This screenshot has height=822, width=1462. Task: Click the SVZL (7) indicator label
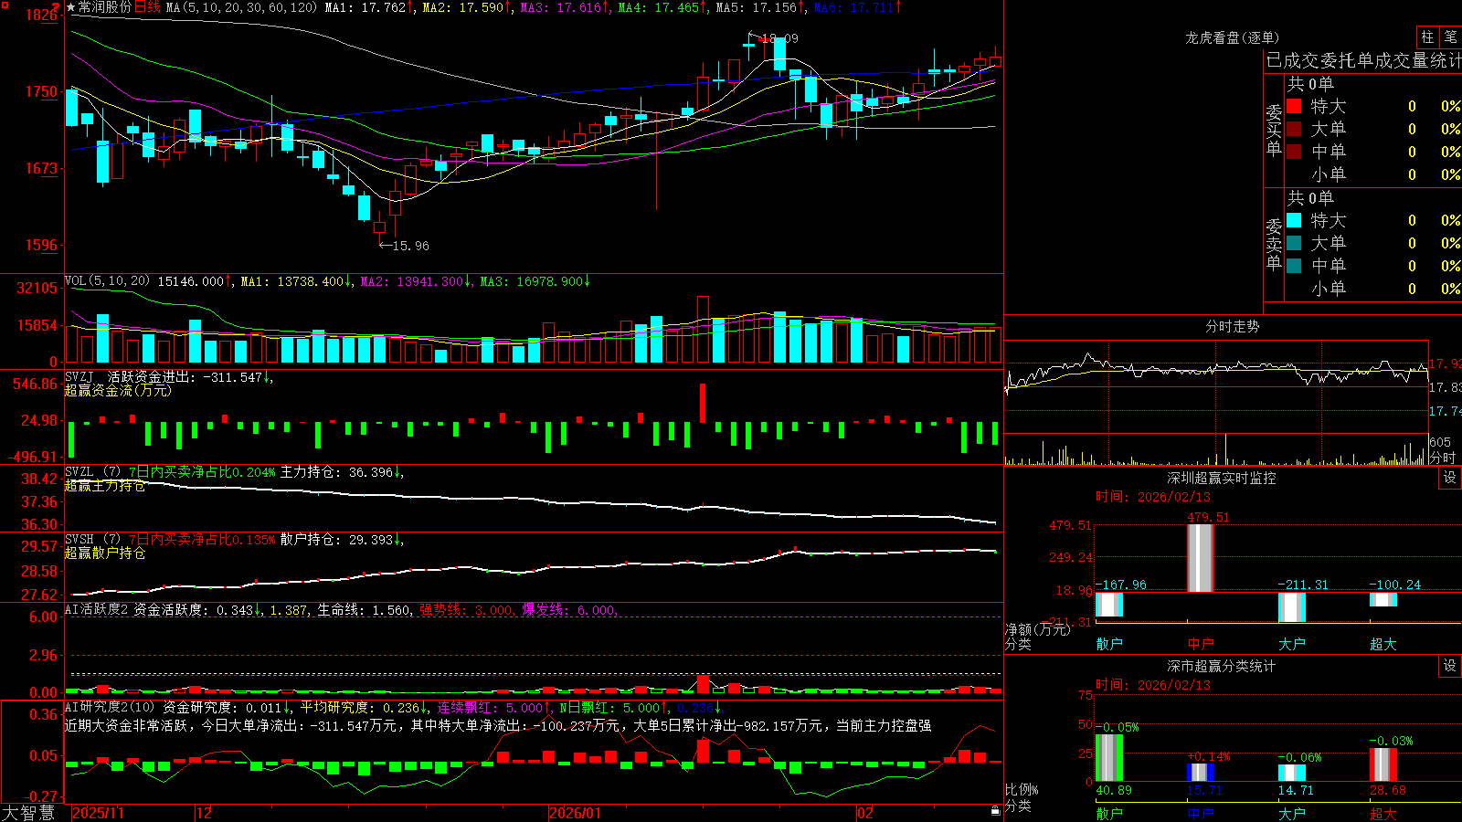93,471
